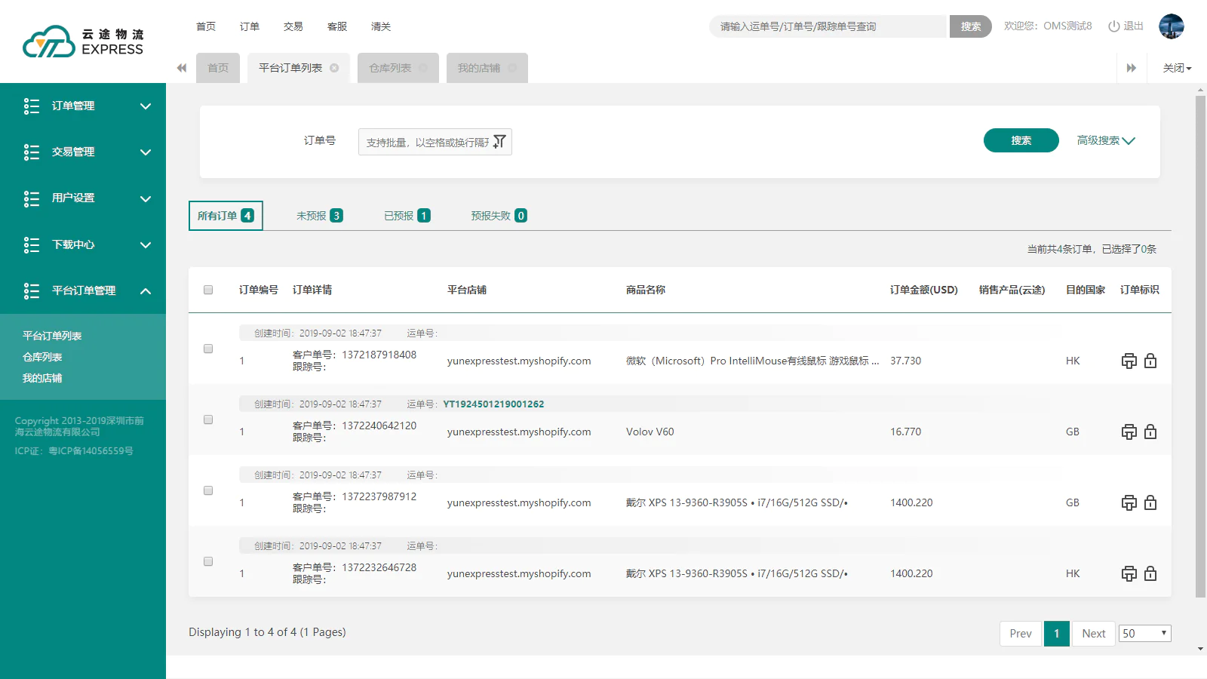Image resolution: width=1207 pixels, height=679 pixels.
Task: Click lock icon for order 1372240642120
Action: pos(1150,432)
